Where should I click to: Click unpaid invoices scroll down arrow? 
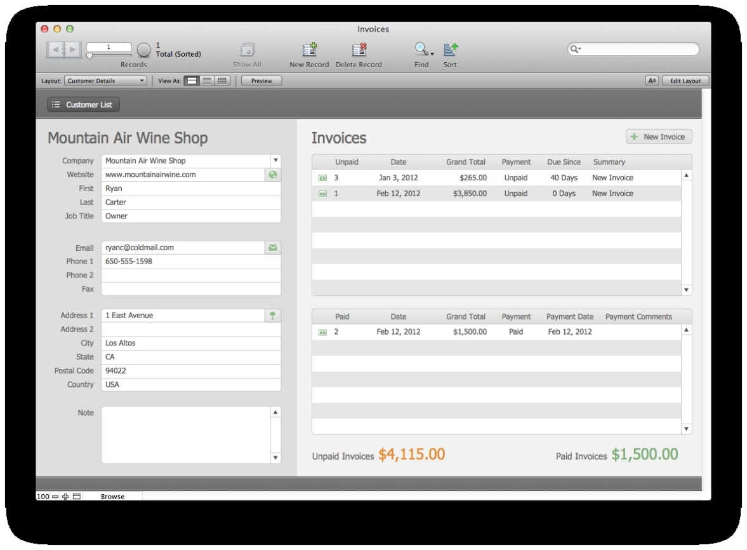(686, 290)
